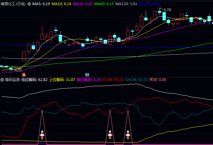Click the MA120: 5.61 label
The height and width of the screenshot is (145, 213).
tap(126, 4)
